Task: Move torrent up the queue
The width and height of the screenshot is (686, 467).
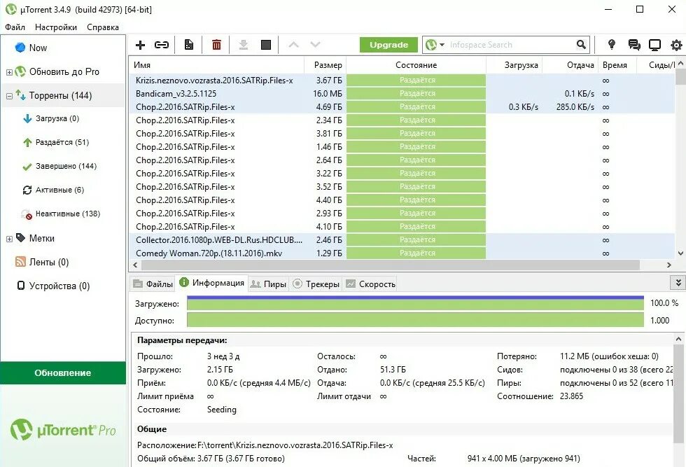Action: (x=293, y=45)
